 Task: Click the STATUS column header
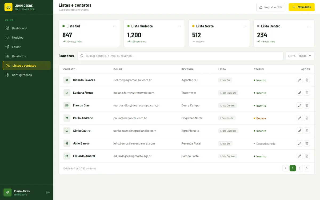click(x=259, y=69)
